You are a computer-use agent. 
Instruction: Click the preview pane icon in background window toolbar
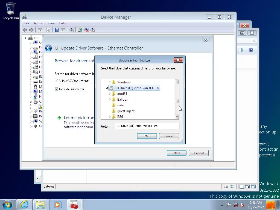point(241,50)
